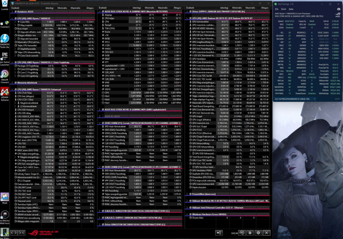The height and width of the screenshot is (239, 343).
Task: Click Maximális column header in middle panel
Action: point(162,8)
